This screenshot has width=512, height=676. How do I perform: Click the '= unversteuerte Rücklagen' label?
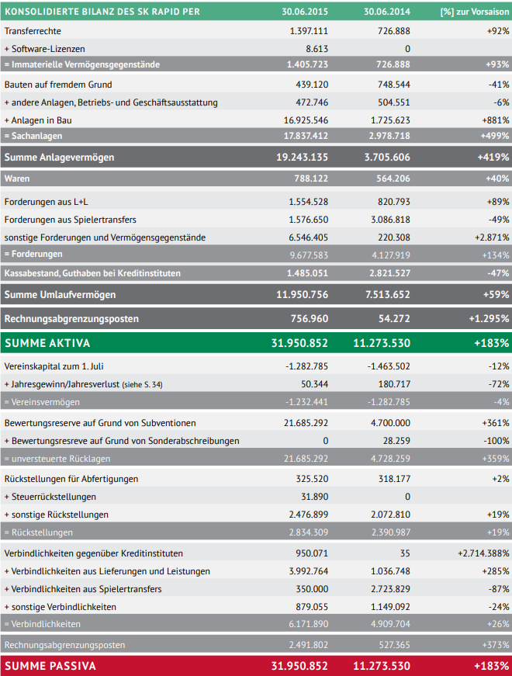point(57,459)
